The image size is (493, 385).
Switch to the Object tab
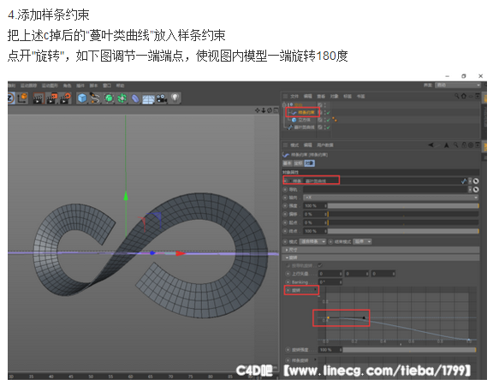point(309,163)
